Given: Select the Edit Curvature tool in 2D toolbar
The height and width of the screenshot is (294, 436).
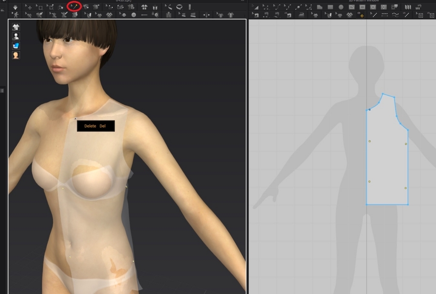Looking at the screenshot, I should point(277,7).
